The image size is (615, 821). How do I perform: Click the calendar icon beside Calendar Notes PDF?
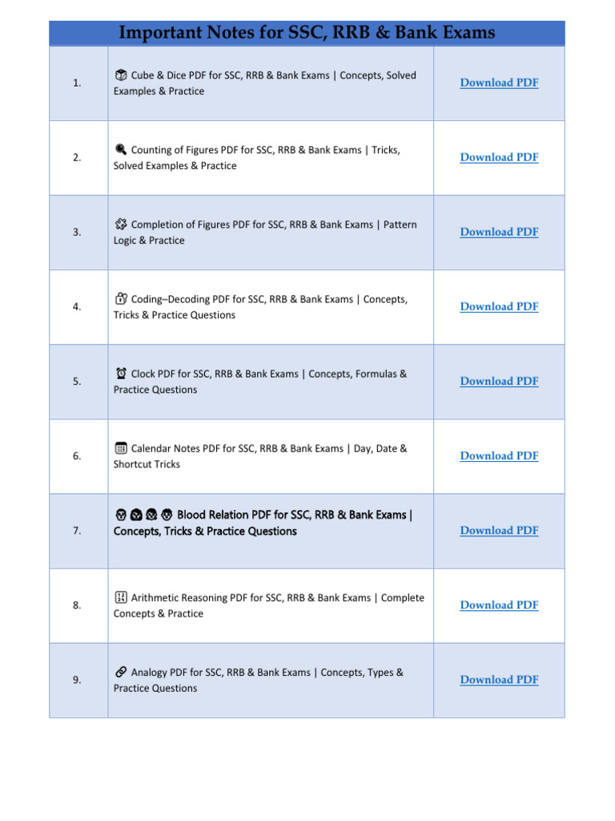coord(121,448)
